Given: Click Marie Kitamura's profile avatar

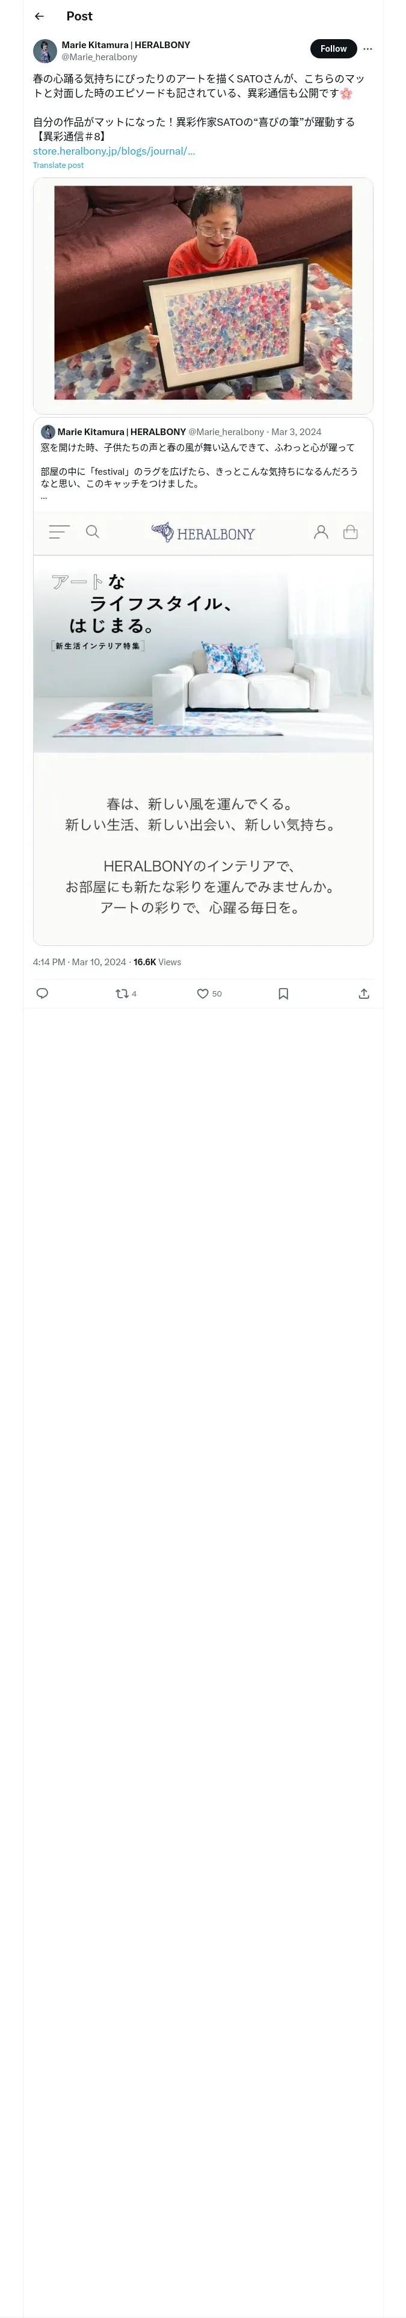Looking at the screenshot, I should coord(45,51).
